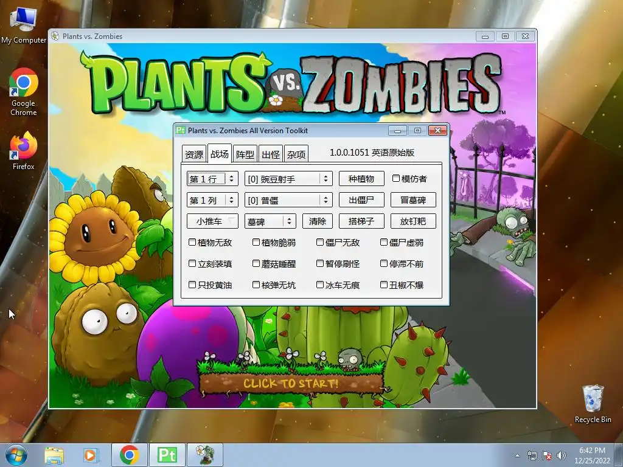623x467 pixels.
Task: Switch to Chrome in the taskbar
Action: [129, 455]
